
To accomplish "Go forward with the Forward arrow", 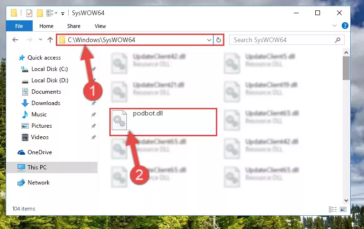I will coord(29,40).
